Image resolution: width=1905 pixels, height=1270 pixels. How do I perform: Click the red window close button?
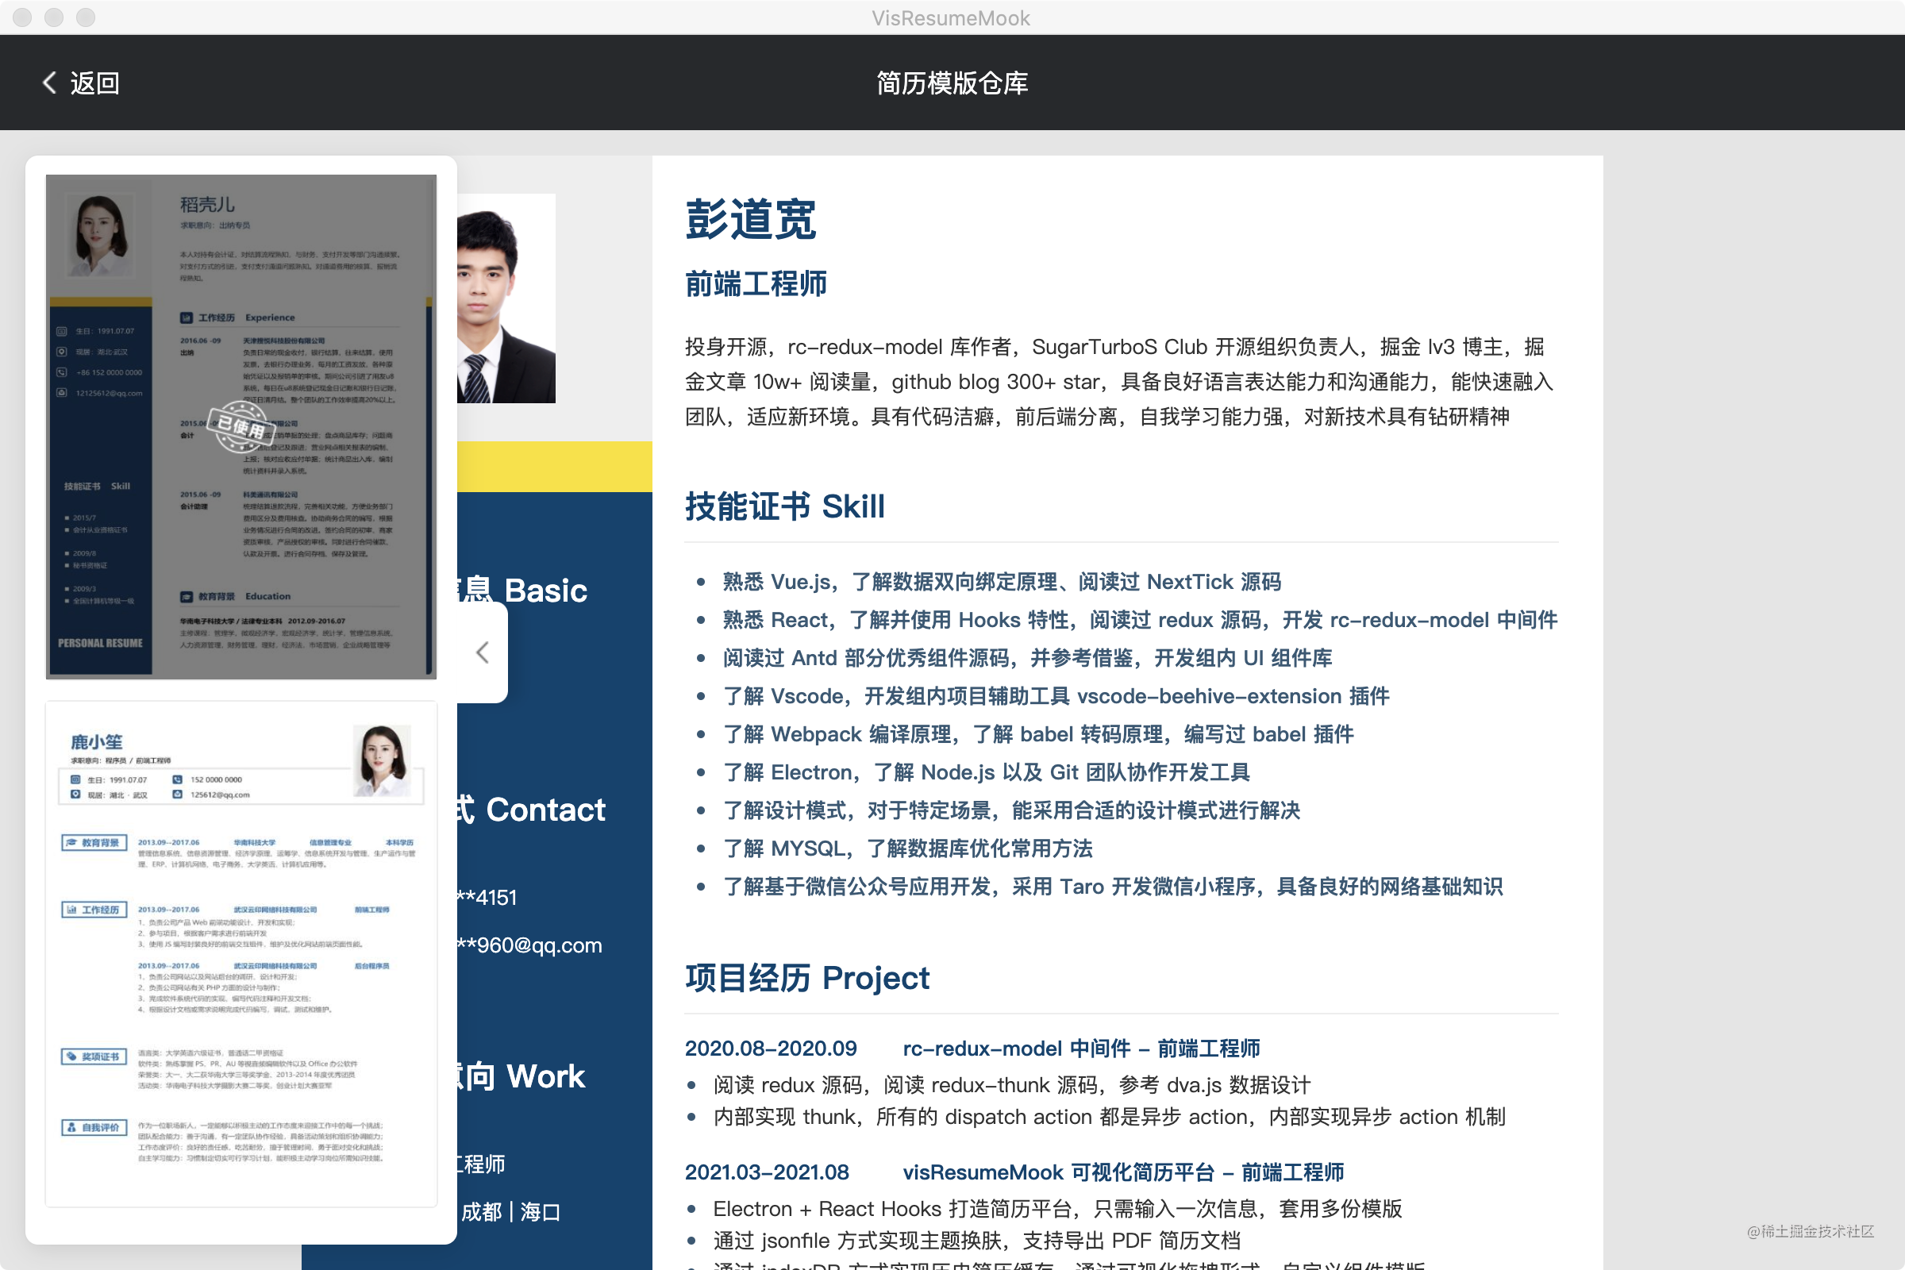click(x=23, y=17)
